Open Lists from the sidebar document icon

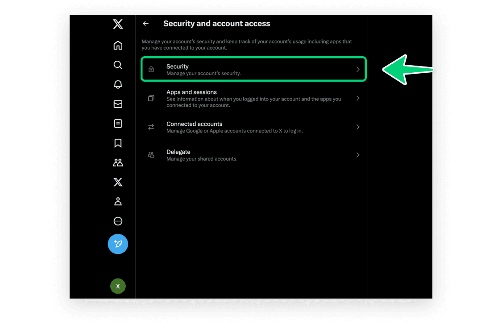[x=118, y=124]
